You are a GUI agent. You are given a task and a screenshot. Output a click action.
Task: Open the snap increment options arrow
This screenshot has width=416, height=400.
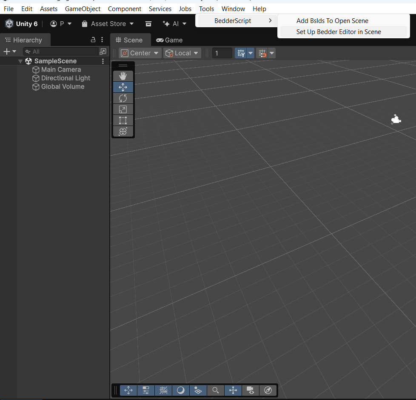pyautogui.click(x=272, y=53)
